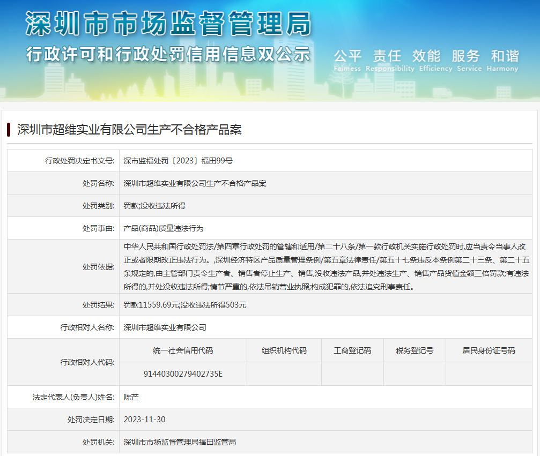Image resolution: width=540 pixels, height=456 pixels.
Task: Click the 公平 Fairness slogan
Action: tap(347, 61)
